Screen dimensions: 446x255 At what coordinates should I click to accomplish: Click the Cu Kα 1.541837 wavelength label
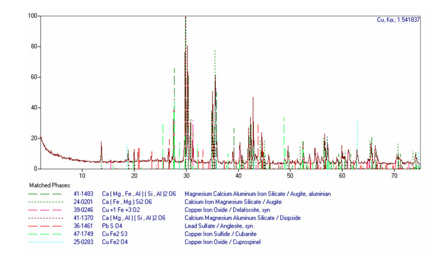tap(398, 20)
